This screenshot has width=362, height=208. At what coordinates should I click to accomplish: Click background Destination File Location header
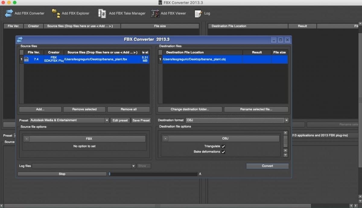pyautogui.click(x=248, y=26)
